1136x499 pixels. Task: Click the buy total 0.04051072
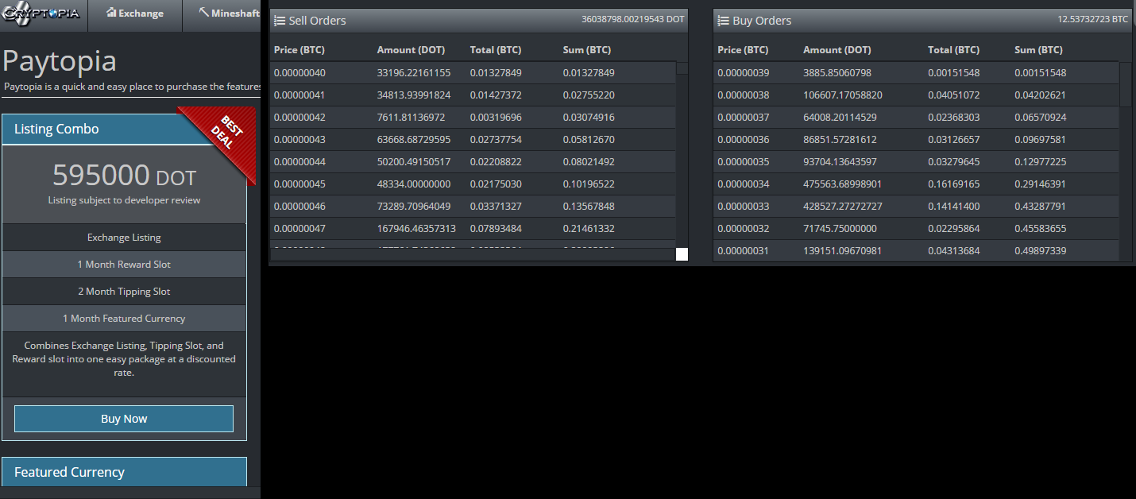(953, 95)
